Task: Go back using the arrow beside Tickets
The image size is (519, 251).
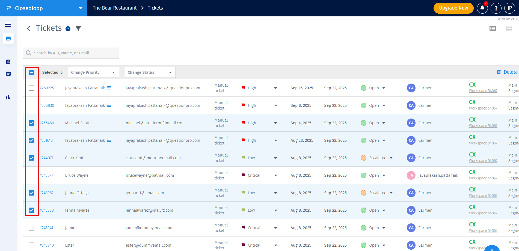Action: click(x=28, y=28)
